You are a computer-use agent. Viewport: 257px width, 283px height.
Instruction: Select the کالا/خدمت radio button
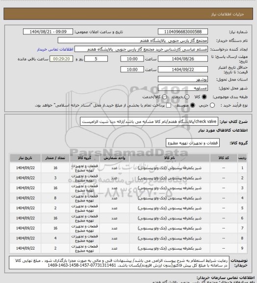[x=164, y=97]
